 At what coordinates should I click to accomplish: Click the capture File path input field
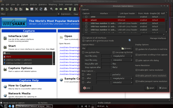(x=103, y=48)
